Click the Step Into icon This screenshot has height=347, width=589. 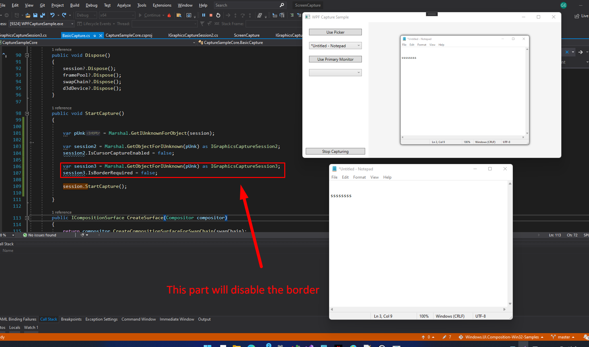click(x=235, y=15)
